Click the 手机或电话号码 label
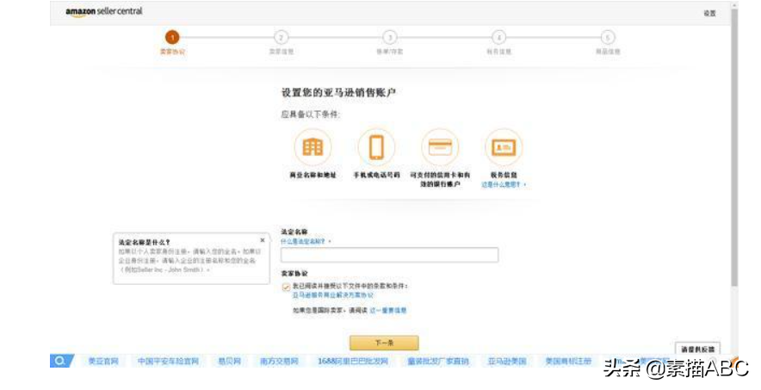This screenshot has height=390, width=761. tap(376, 175)
